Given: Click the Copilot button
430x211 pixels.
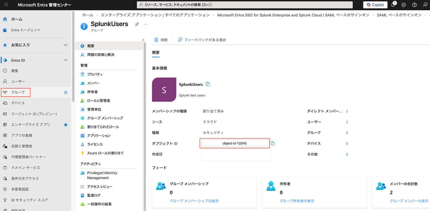Looking at the screenshot, I should pyautogui.click(x=375, y=5).
